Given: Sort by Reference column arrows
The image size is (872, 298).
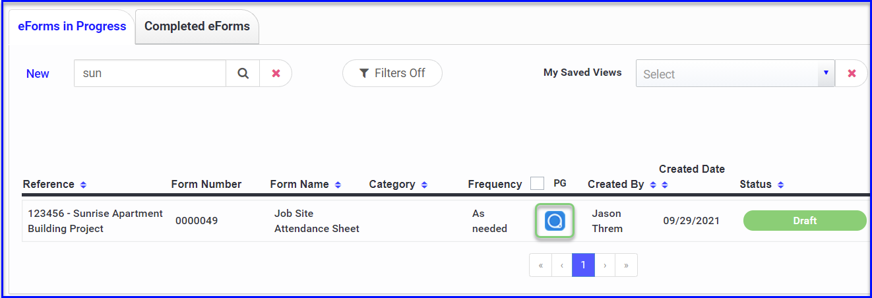Looking at the screenshot, I should click(83, 185).
